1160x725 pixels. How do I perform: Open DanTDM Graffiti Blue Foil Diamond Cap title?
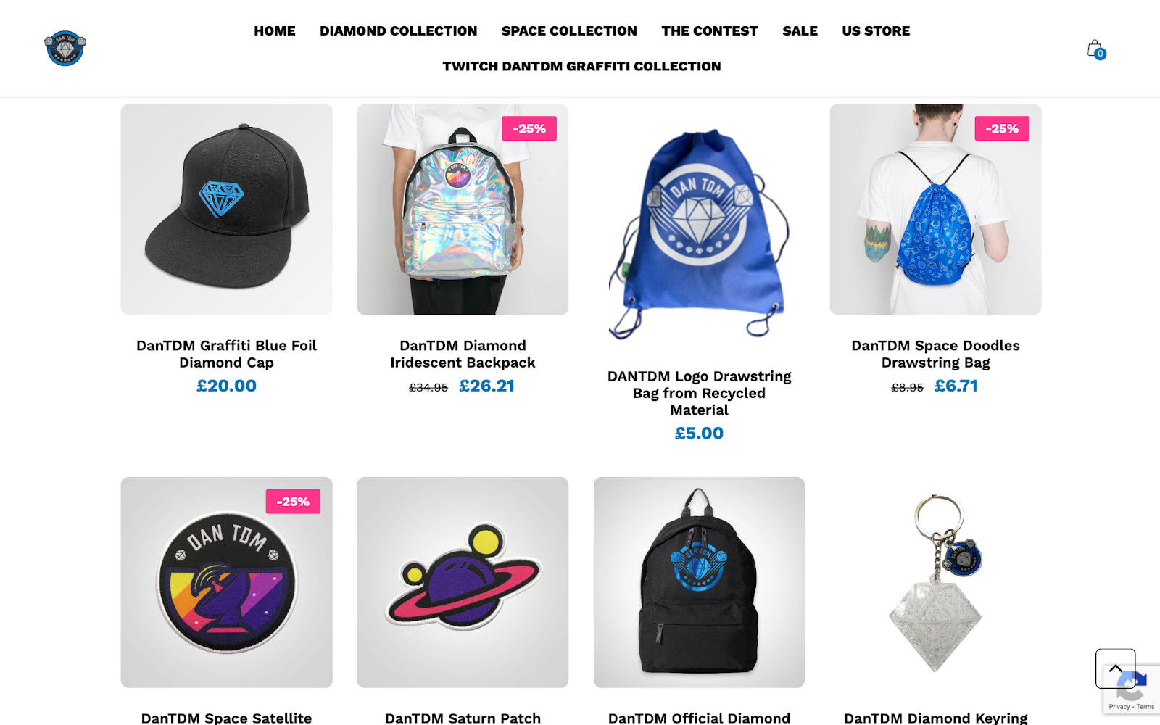coord(226,354)
